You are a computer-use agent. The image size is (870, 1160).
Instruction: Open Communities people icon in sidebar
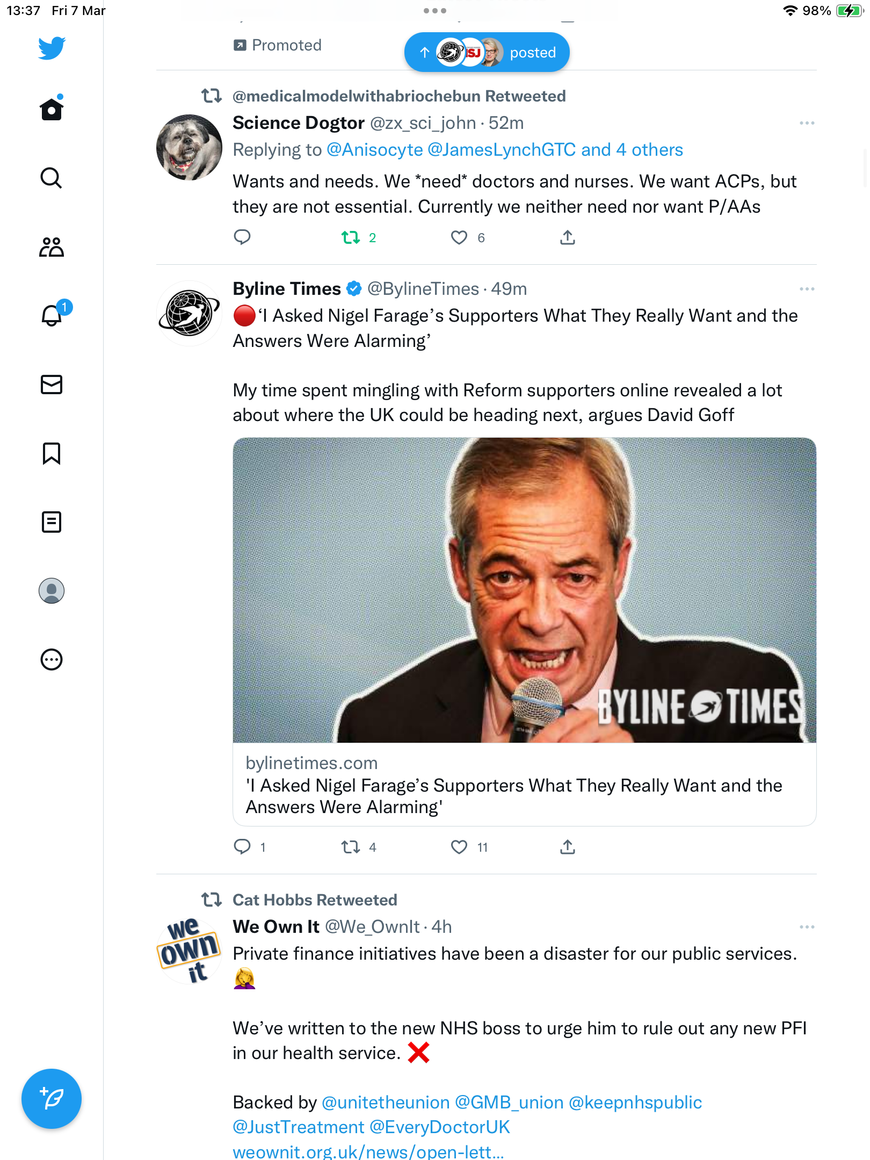pos(52,247)
